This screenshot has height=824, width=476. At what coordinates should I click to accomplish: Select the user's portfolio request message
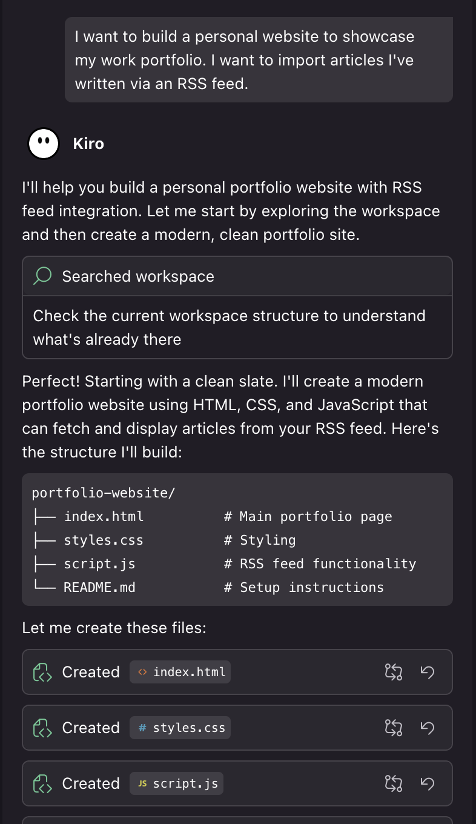pyautogui.click(x=259, y=60)
